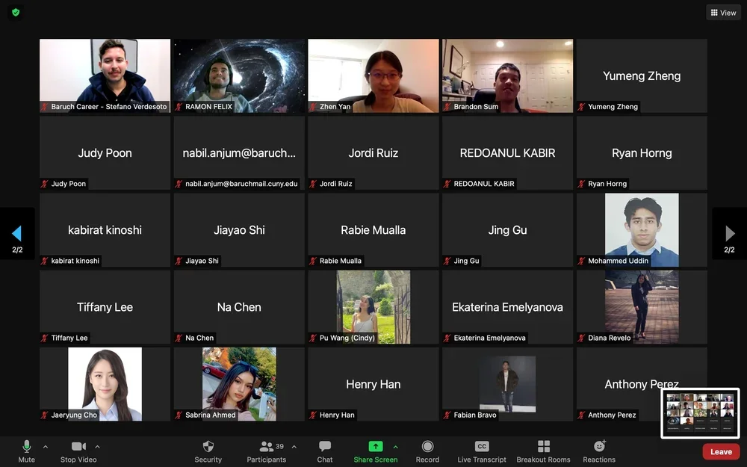This screenshot has width=747, height=467.
Task: Click Mohammed Uddin's profile picture tile
Action: [642, 230]
